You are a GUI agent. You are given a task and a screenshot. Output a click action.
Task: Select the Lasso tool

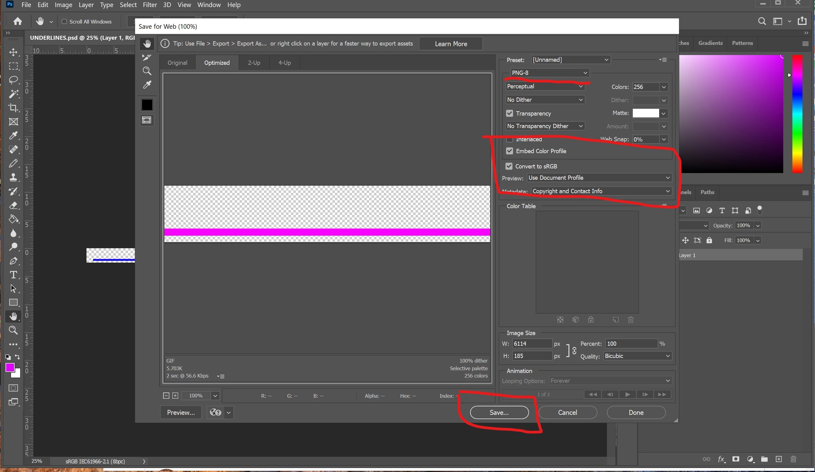click(x=13, y=80)
